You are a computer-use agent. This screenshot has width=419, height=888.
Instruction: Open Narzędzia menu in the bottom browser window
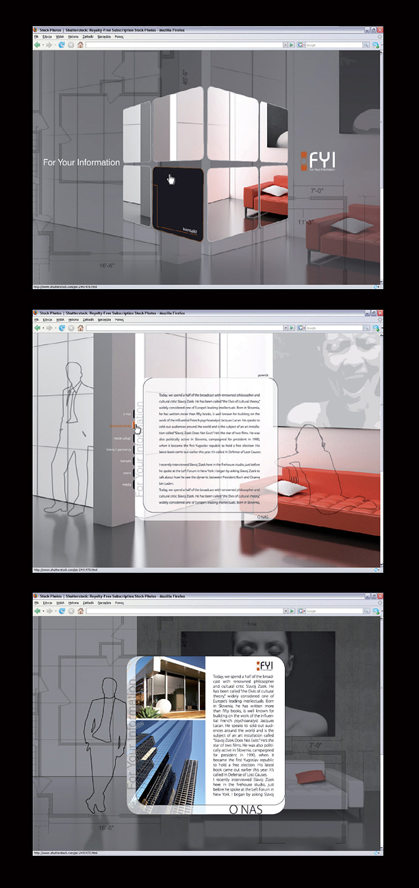pos(105,602)
